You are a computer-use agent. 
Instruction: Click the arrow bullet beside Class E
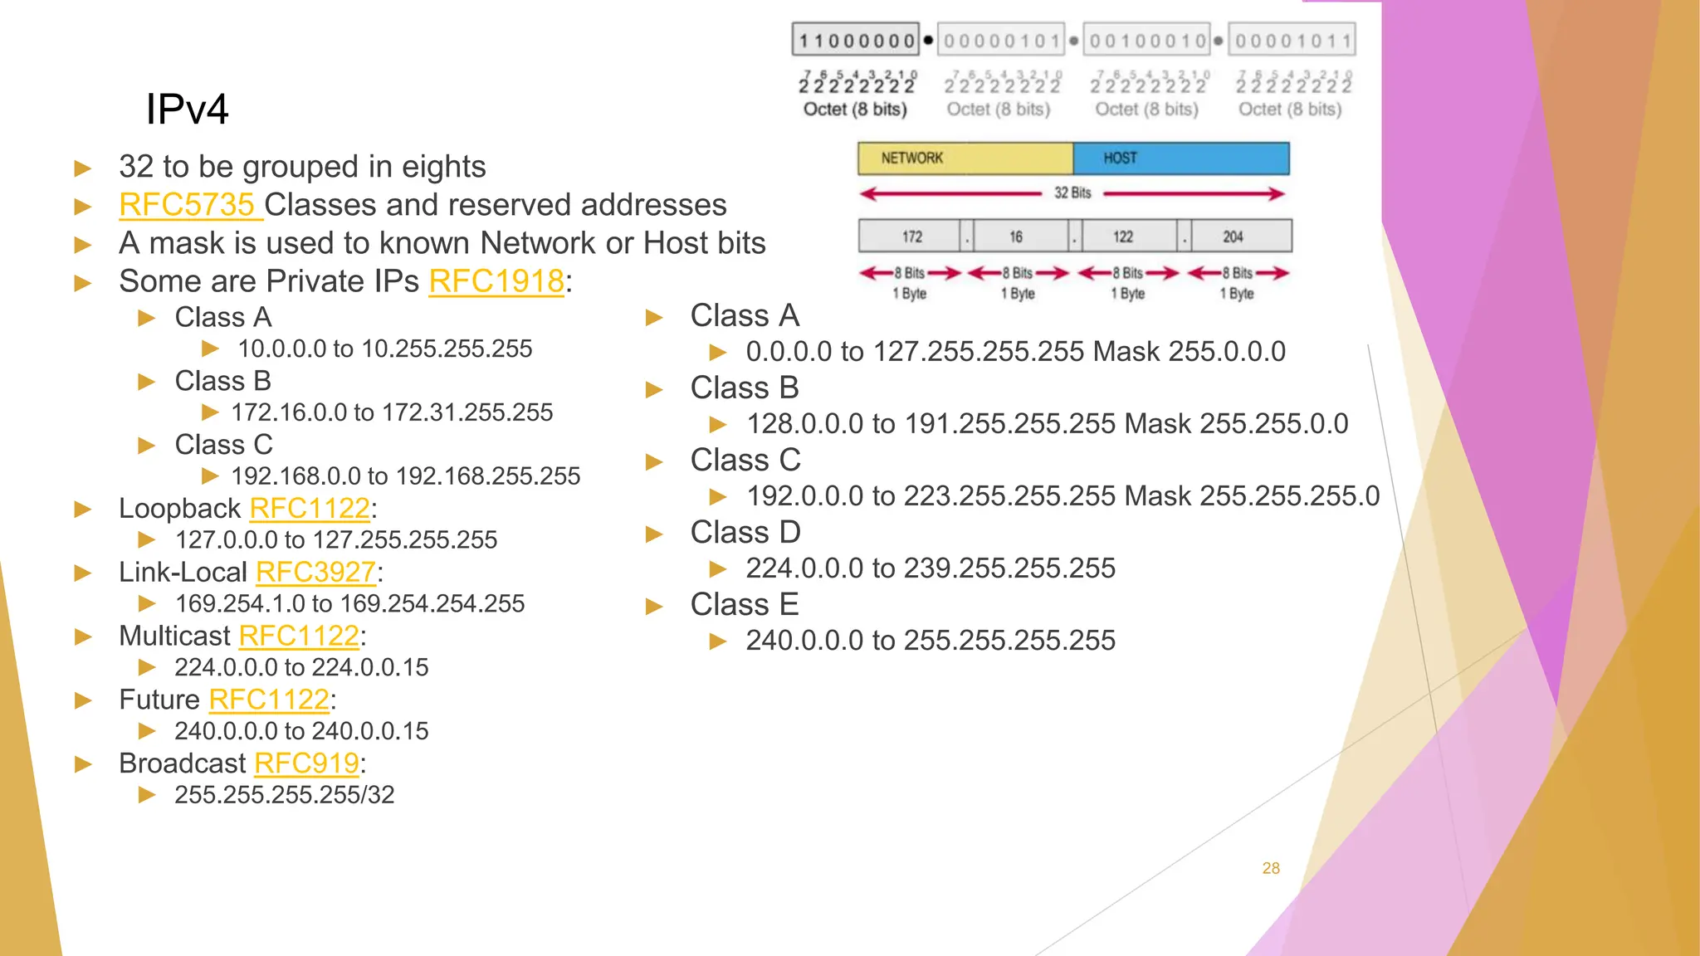(654, 606)
